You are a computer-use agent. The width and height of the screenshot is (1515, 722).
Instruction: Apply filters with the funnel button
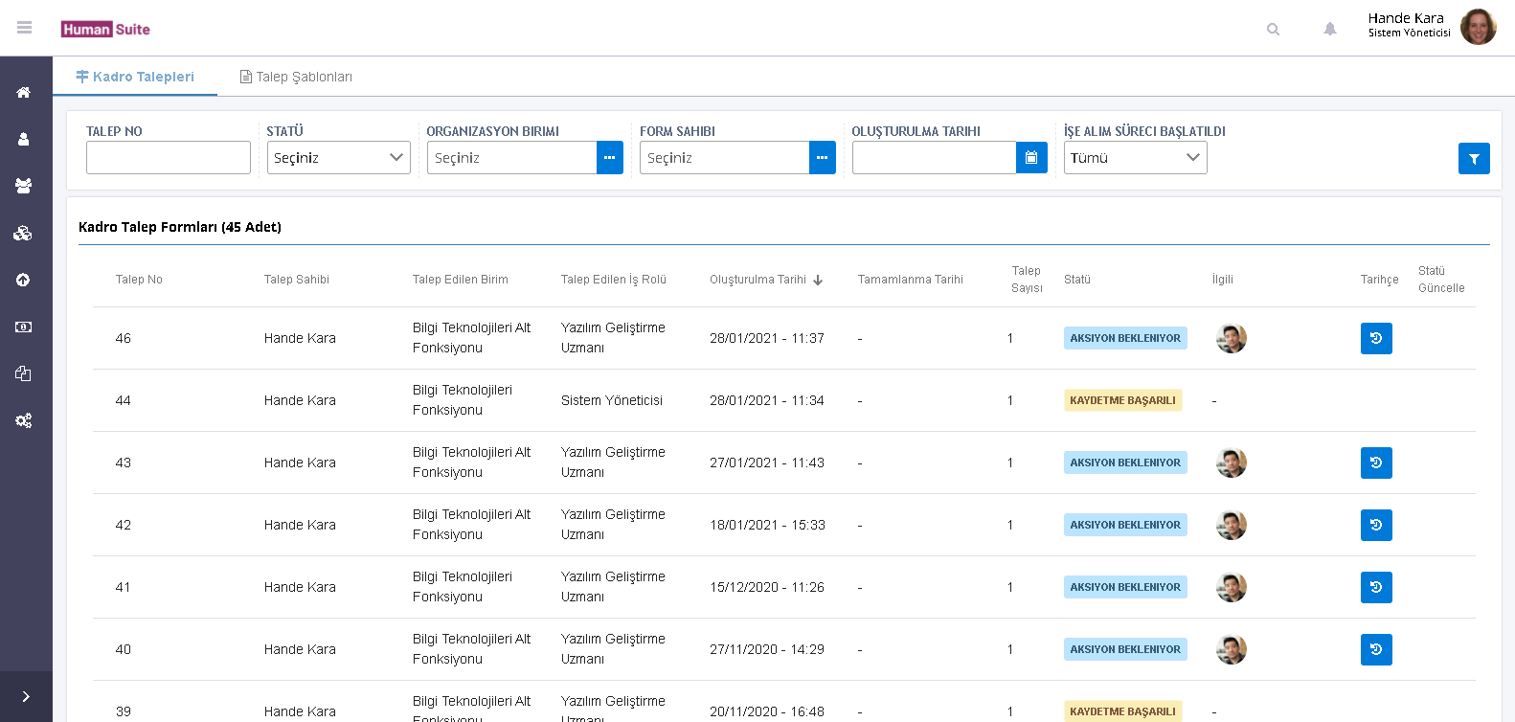(x=1474, y=159)
